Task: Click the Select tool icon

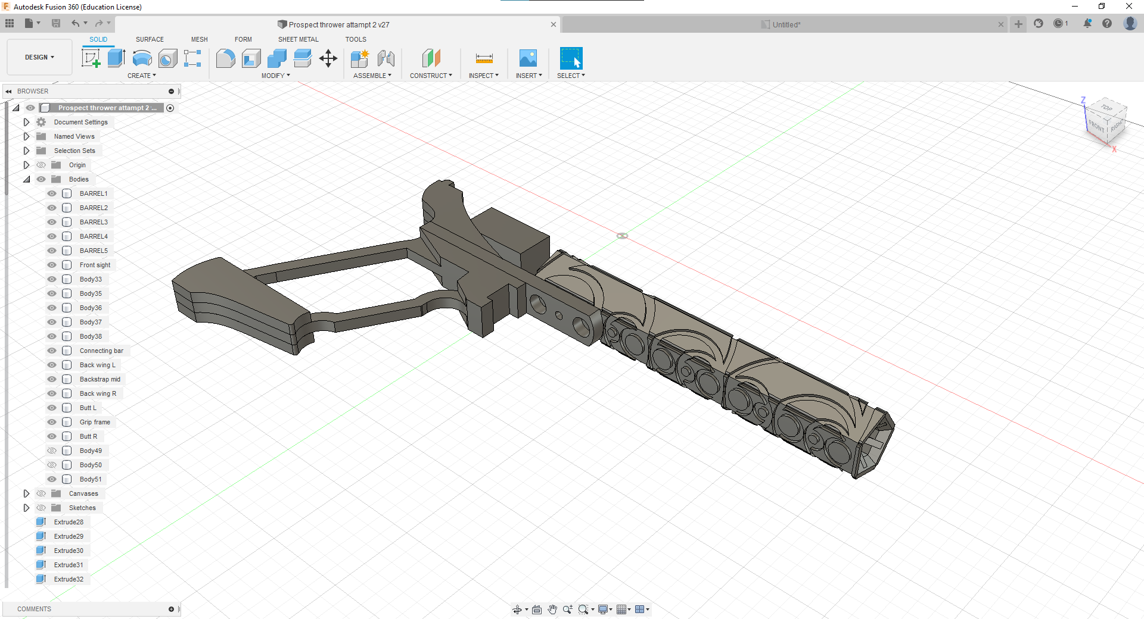Action: (571, 58)
